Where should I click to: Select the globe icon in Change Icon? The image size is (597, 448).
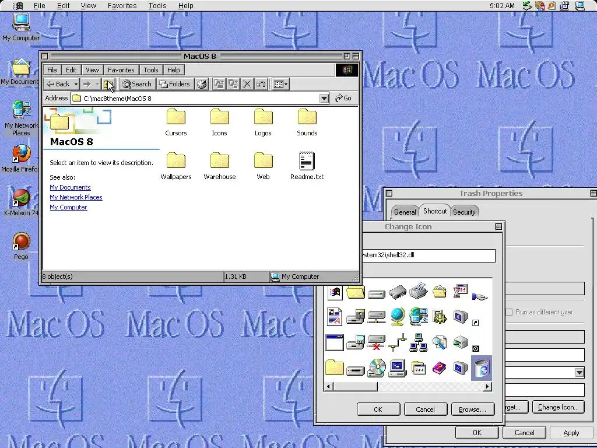click(x=397, y=317)
